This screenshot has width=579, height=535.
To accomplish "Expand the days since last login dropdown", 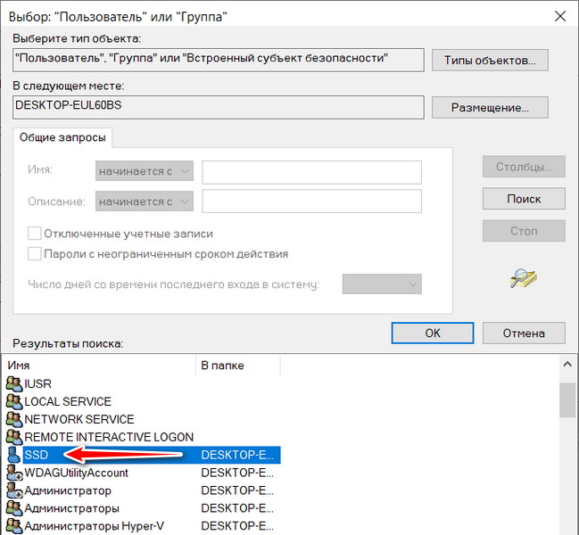I will point(383,284).
